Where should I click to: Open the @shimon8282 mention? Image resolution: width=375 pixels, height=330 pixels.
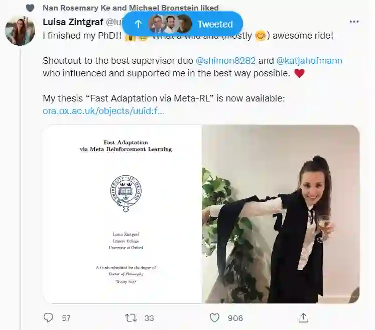pos(225,61)
